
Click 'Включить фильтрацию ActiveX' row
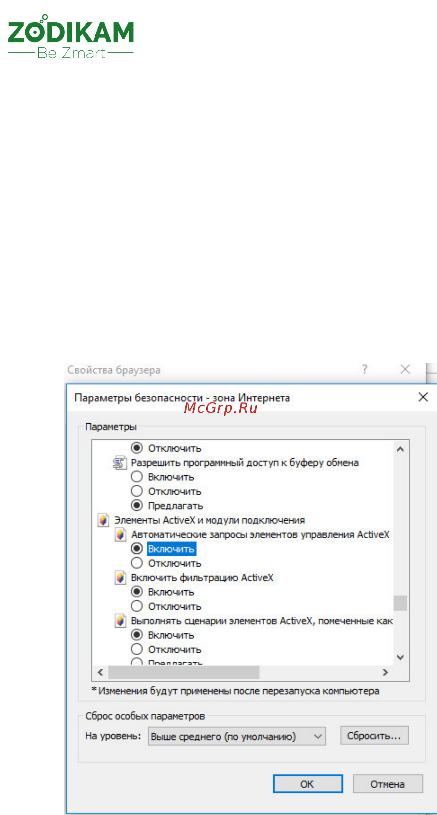click(x=202, y=578)
